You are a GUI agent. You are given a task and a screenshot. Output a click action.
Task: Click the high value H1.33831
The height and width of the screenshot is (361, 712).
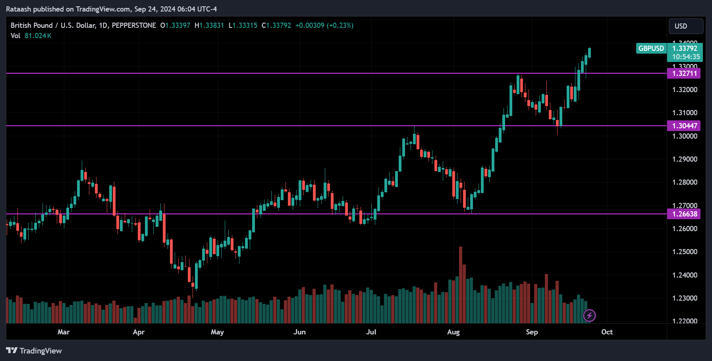(209, 25)
